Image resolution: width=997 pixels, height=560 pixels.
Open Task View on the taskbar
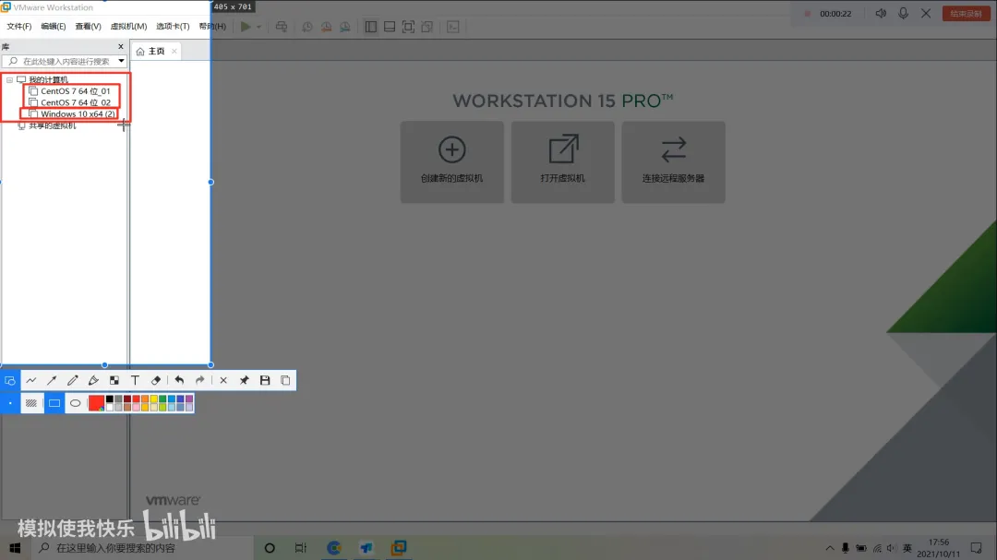(x=301, y=547)
